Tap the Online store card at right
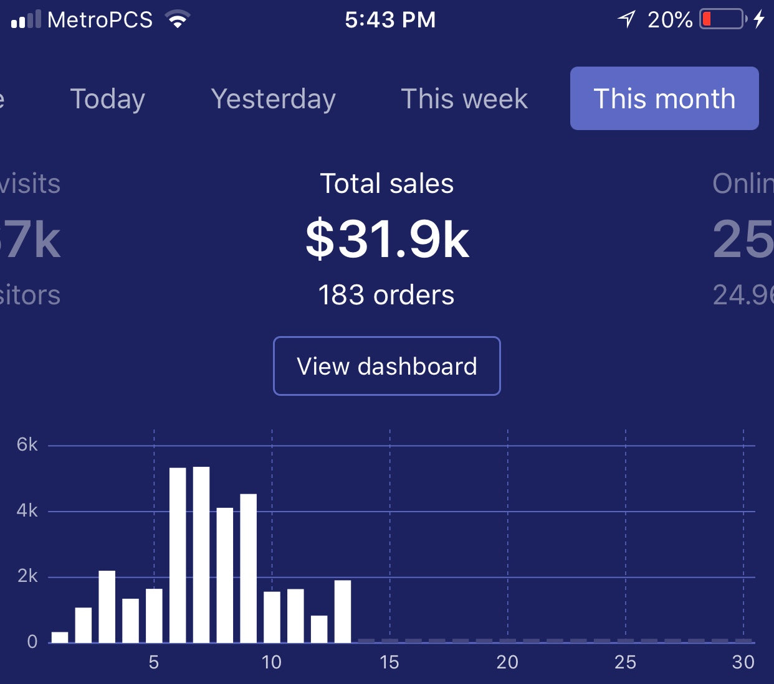 click(x=743, y=240)
